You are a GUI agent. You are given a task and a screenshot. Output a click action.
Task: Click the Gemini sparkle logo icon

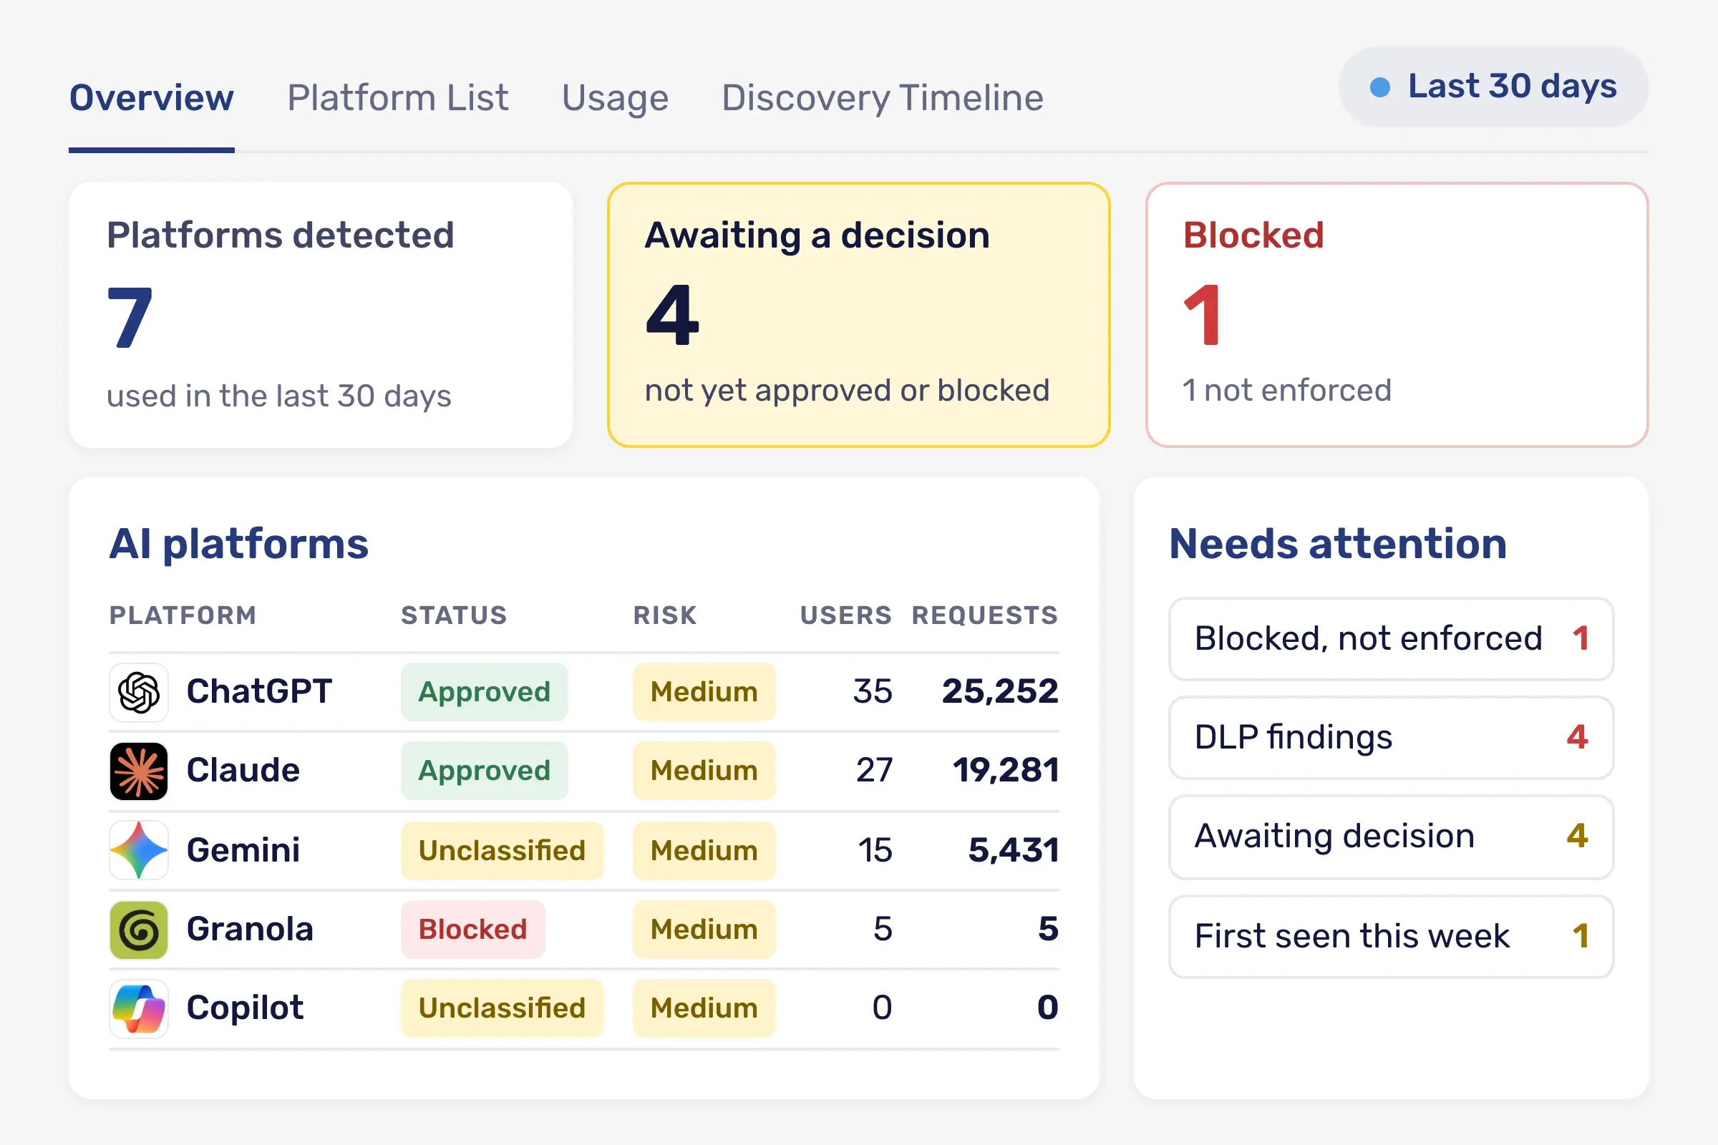[x=139, y=850]
